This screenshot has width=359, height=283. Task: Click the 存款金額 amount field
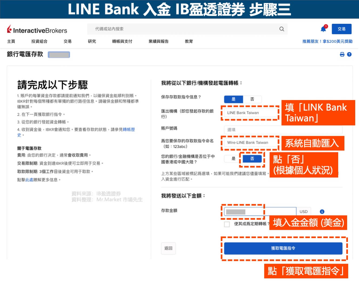pos(260,212)
